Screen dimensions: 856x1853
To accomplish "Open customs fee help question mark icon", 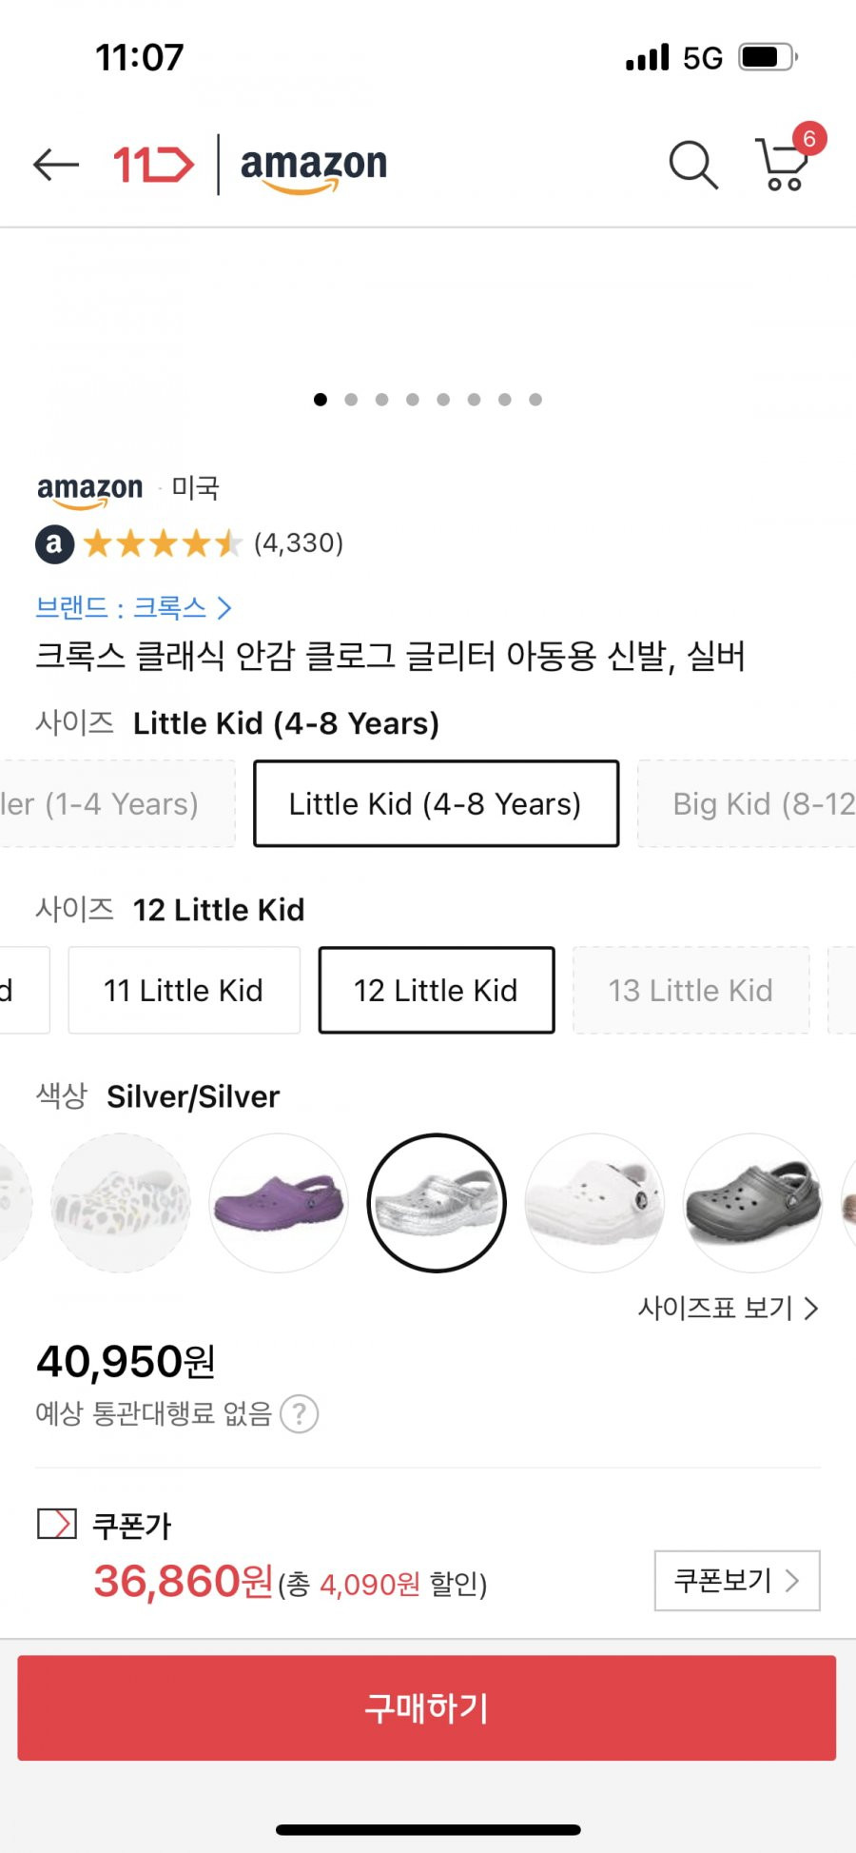I will tap(300, 1414).
